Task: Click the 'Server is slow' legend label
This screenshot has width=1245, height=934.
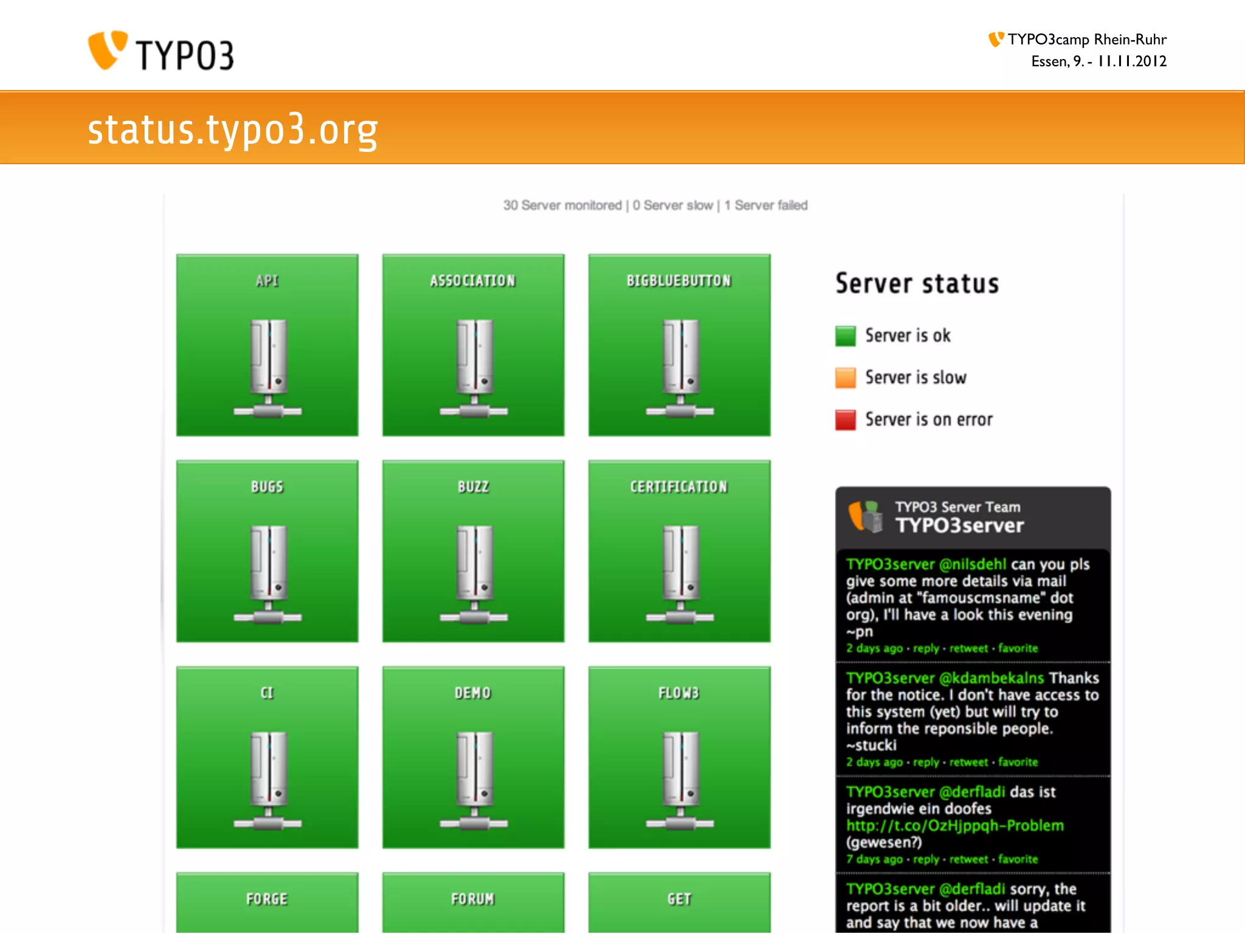Action: tap(916, 378)
